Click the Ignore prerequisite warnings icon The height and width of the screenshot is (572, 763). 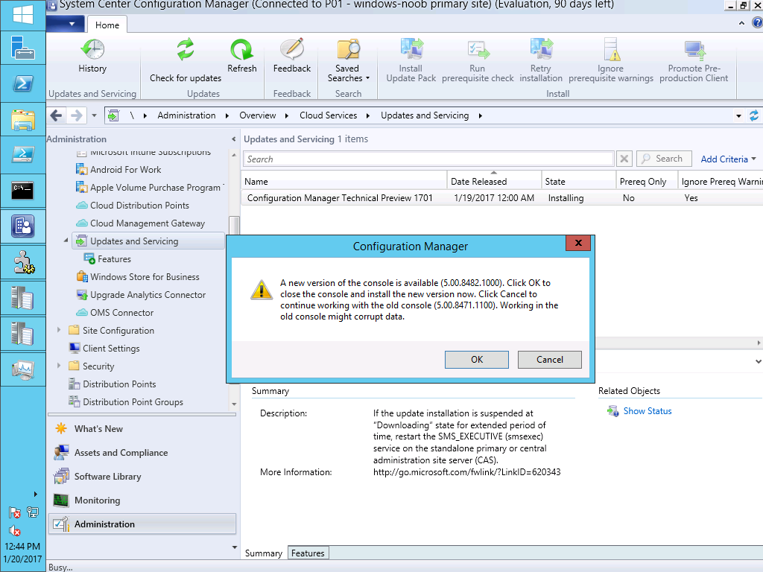click(611, 50)
